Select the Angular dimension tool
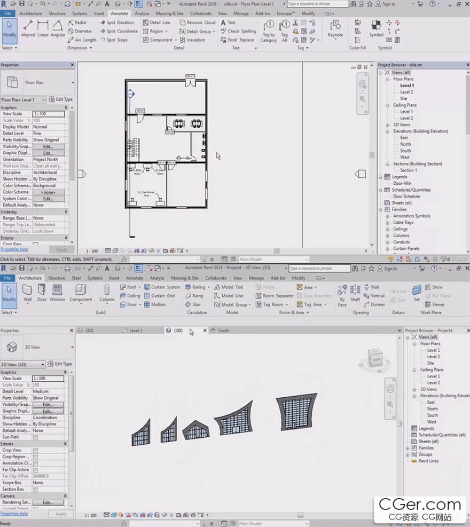Viewport: 470px width, 527px height. [58, 28]
